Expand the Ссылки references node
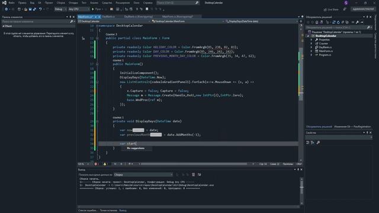Screen dimensions: 379x213 point(311,44)
